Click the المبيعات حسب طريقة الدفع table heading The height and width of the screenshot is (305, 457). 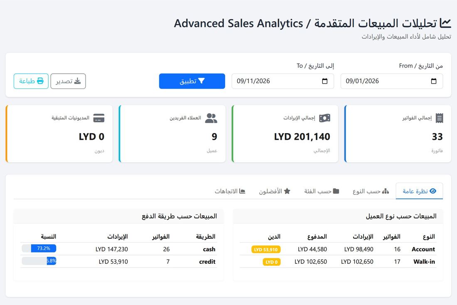[179, 216]
